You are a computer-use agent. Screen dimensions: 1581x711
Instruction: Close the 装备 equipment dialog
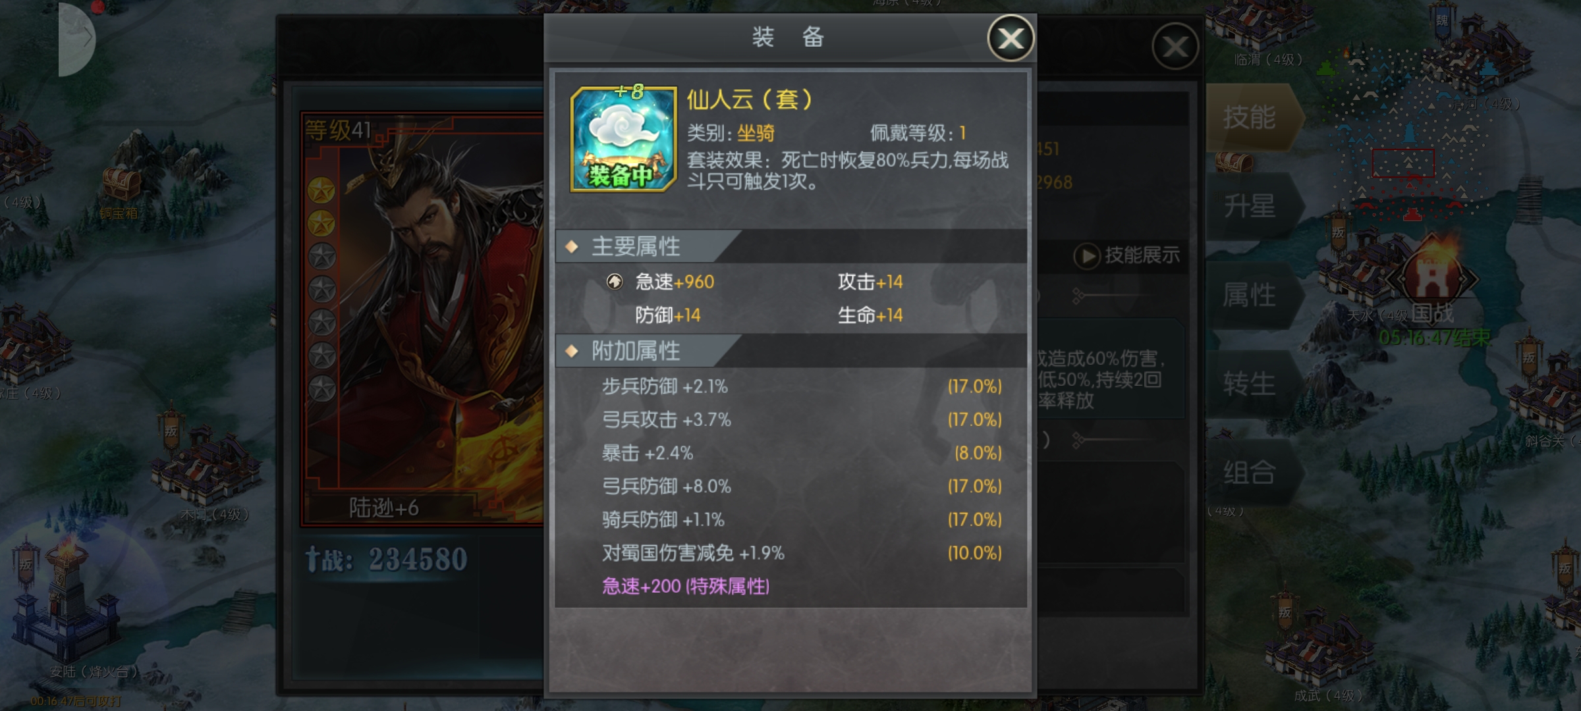(x=1010, y=38)
